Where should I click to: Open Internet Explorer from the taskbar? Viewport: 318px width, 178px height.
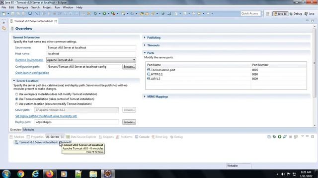click(x=35, y=174)
